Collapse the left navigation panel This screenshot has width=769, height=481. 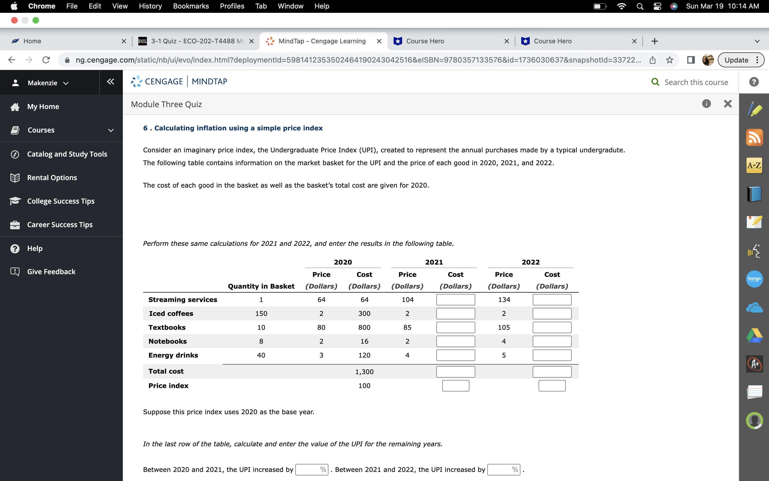click(x=110, y=82)
